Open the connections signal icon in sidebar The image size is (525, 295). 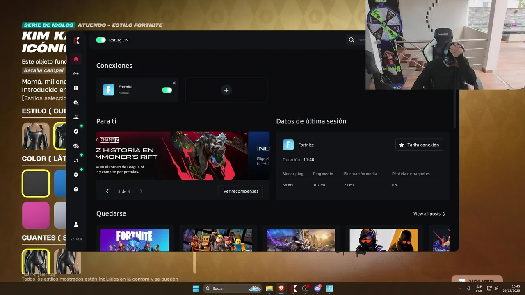pos(76,73)
